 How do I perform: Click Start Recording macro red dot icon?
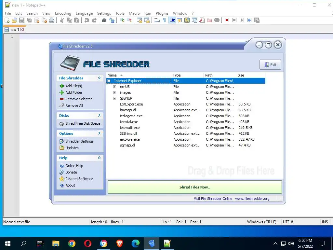(x=227, y=20)
